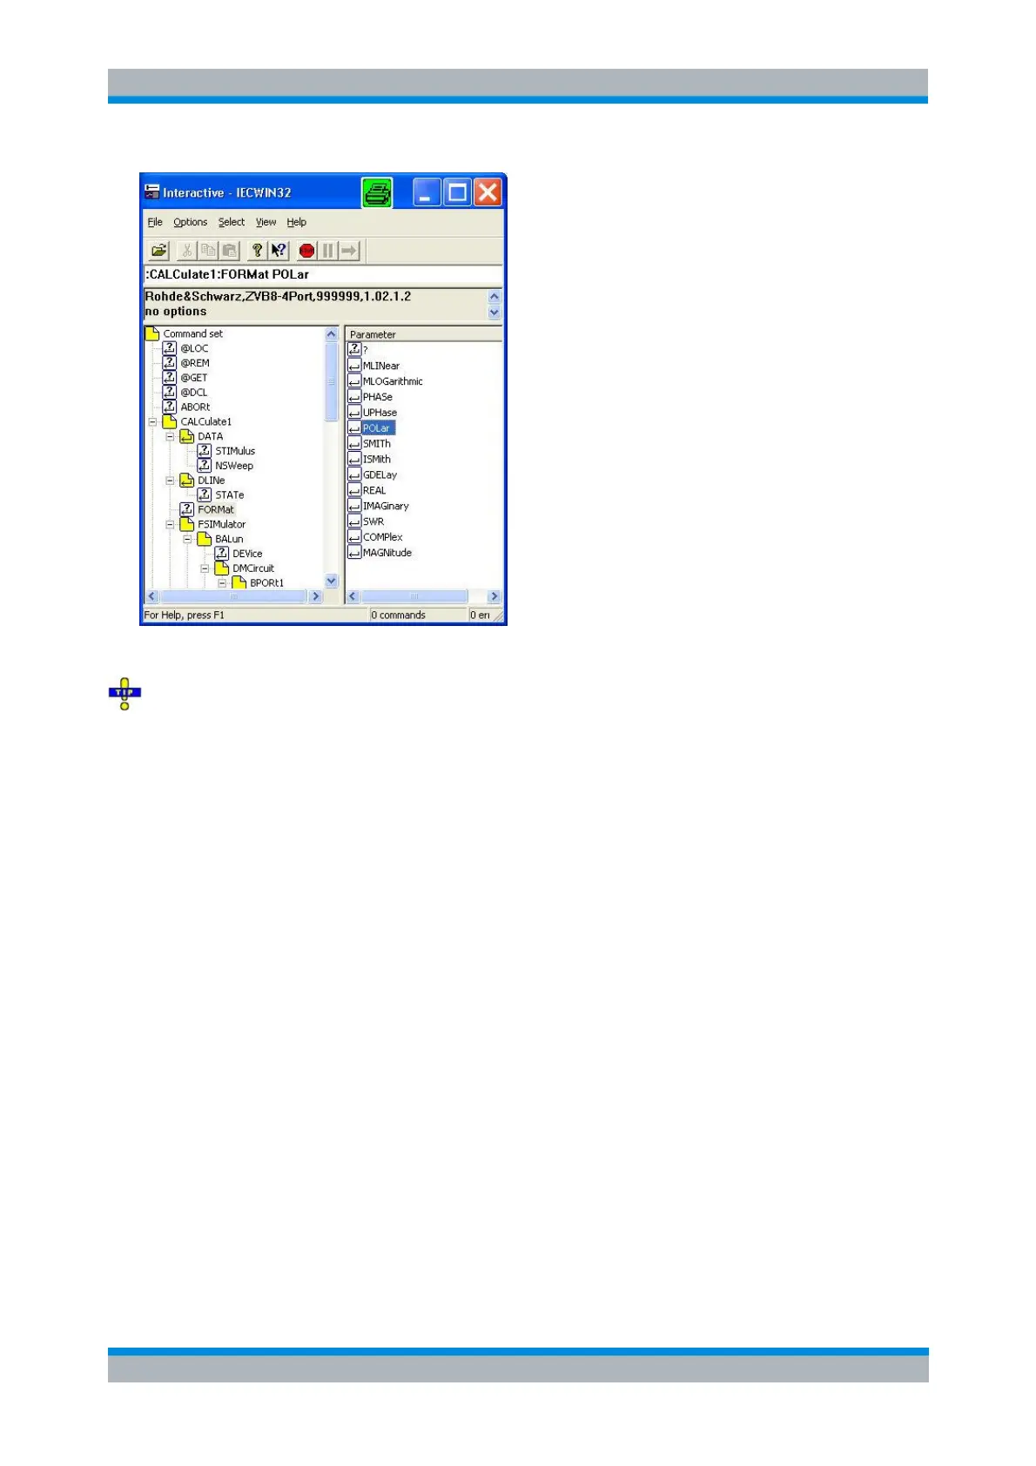1036x1466 pixels.
Task: Click scroll-up arrow of Command set tree
Action: tap(331, 334)
